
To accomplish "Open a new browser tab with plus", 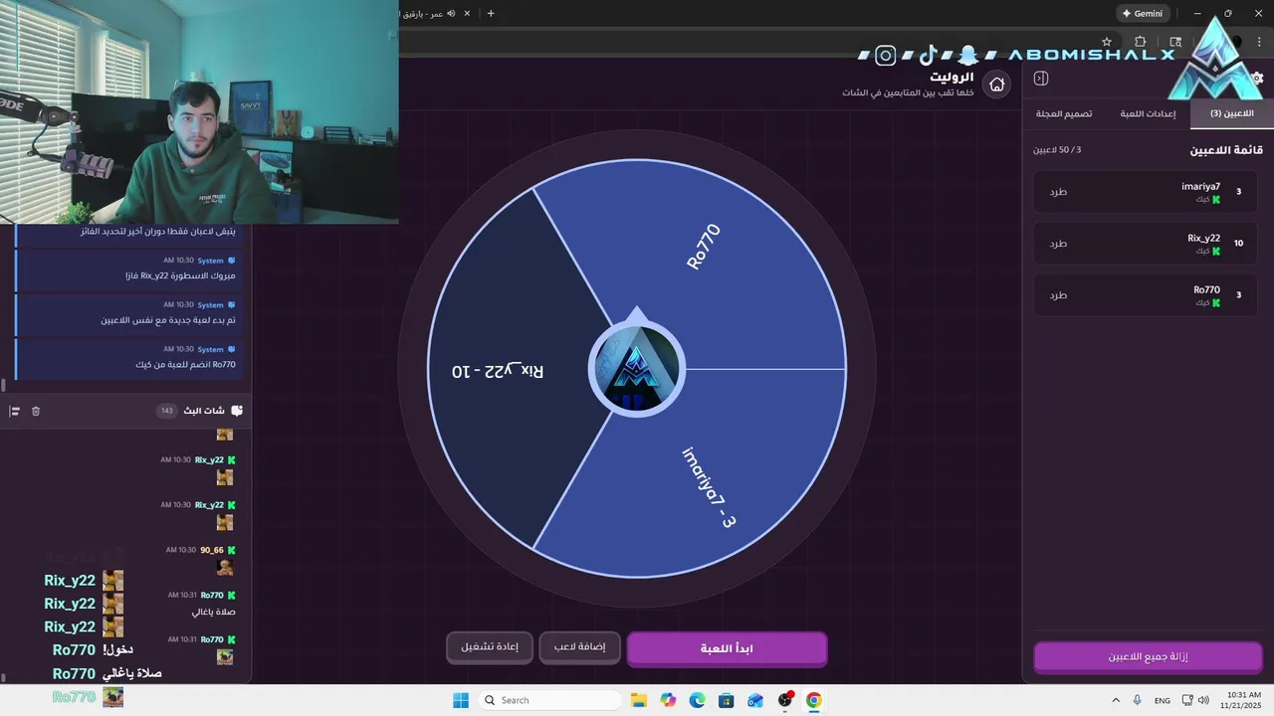I will [491, 13].
